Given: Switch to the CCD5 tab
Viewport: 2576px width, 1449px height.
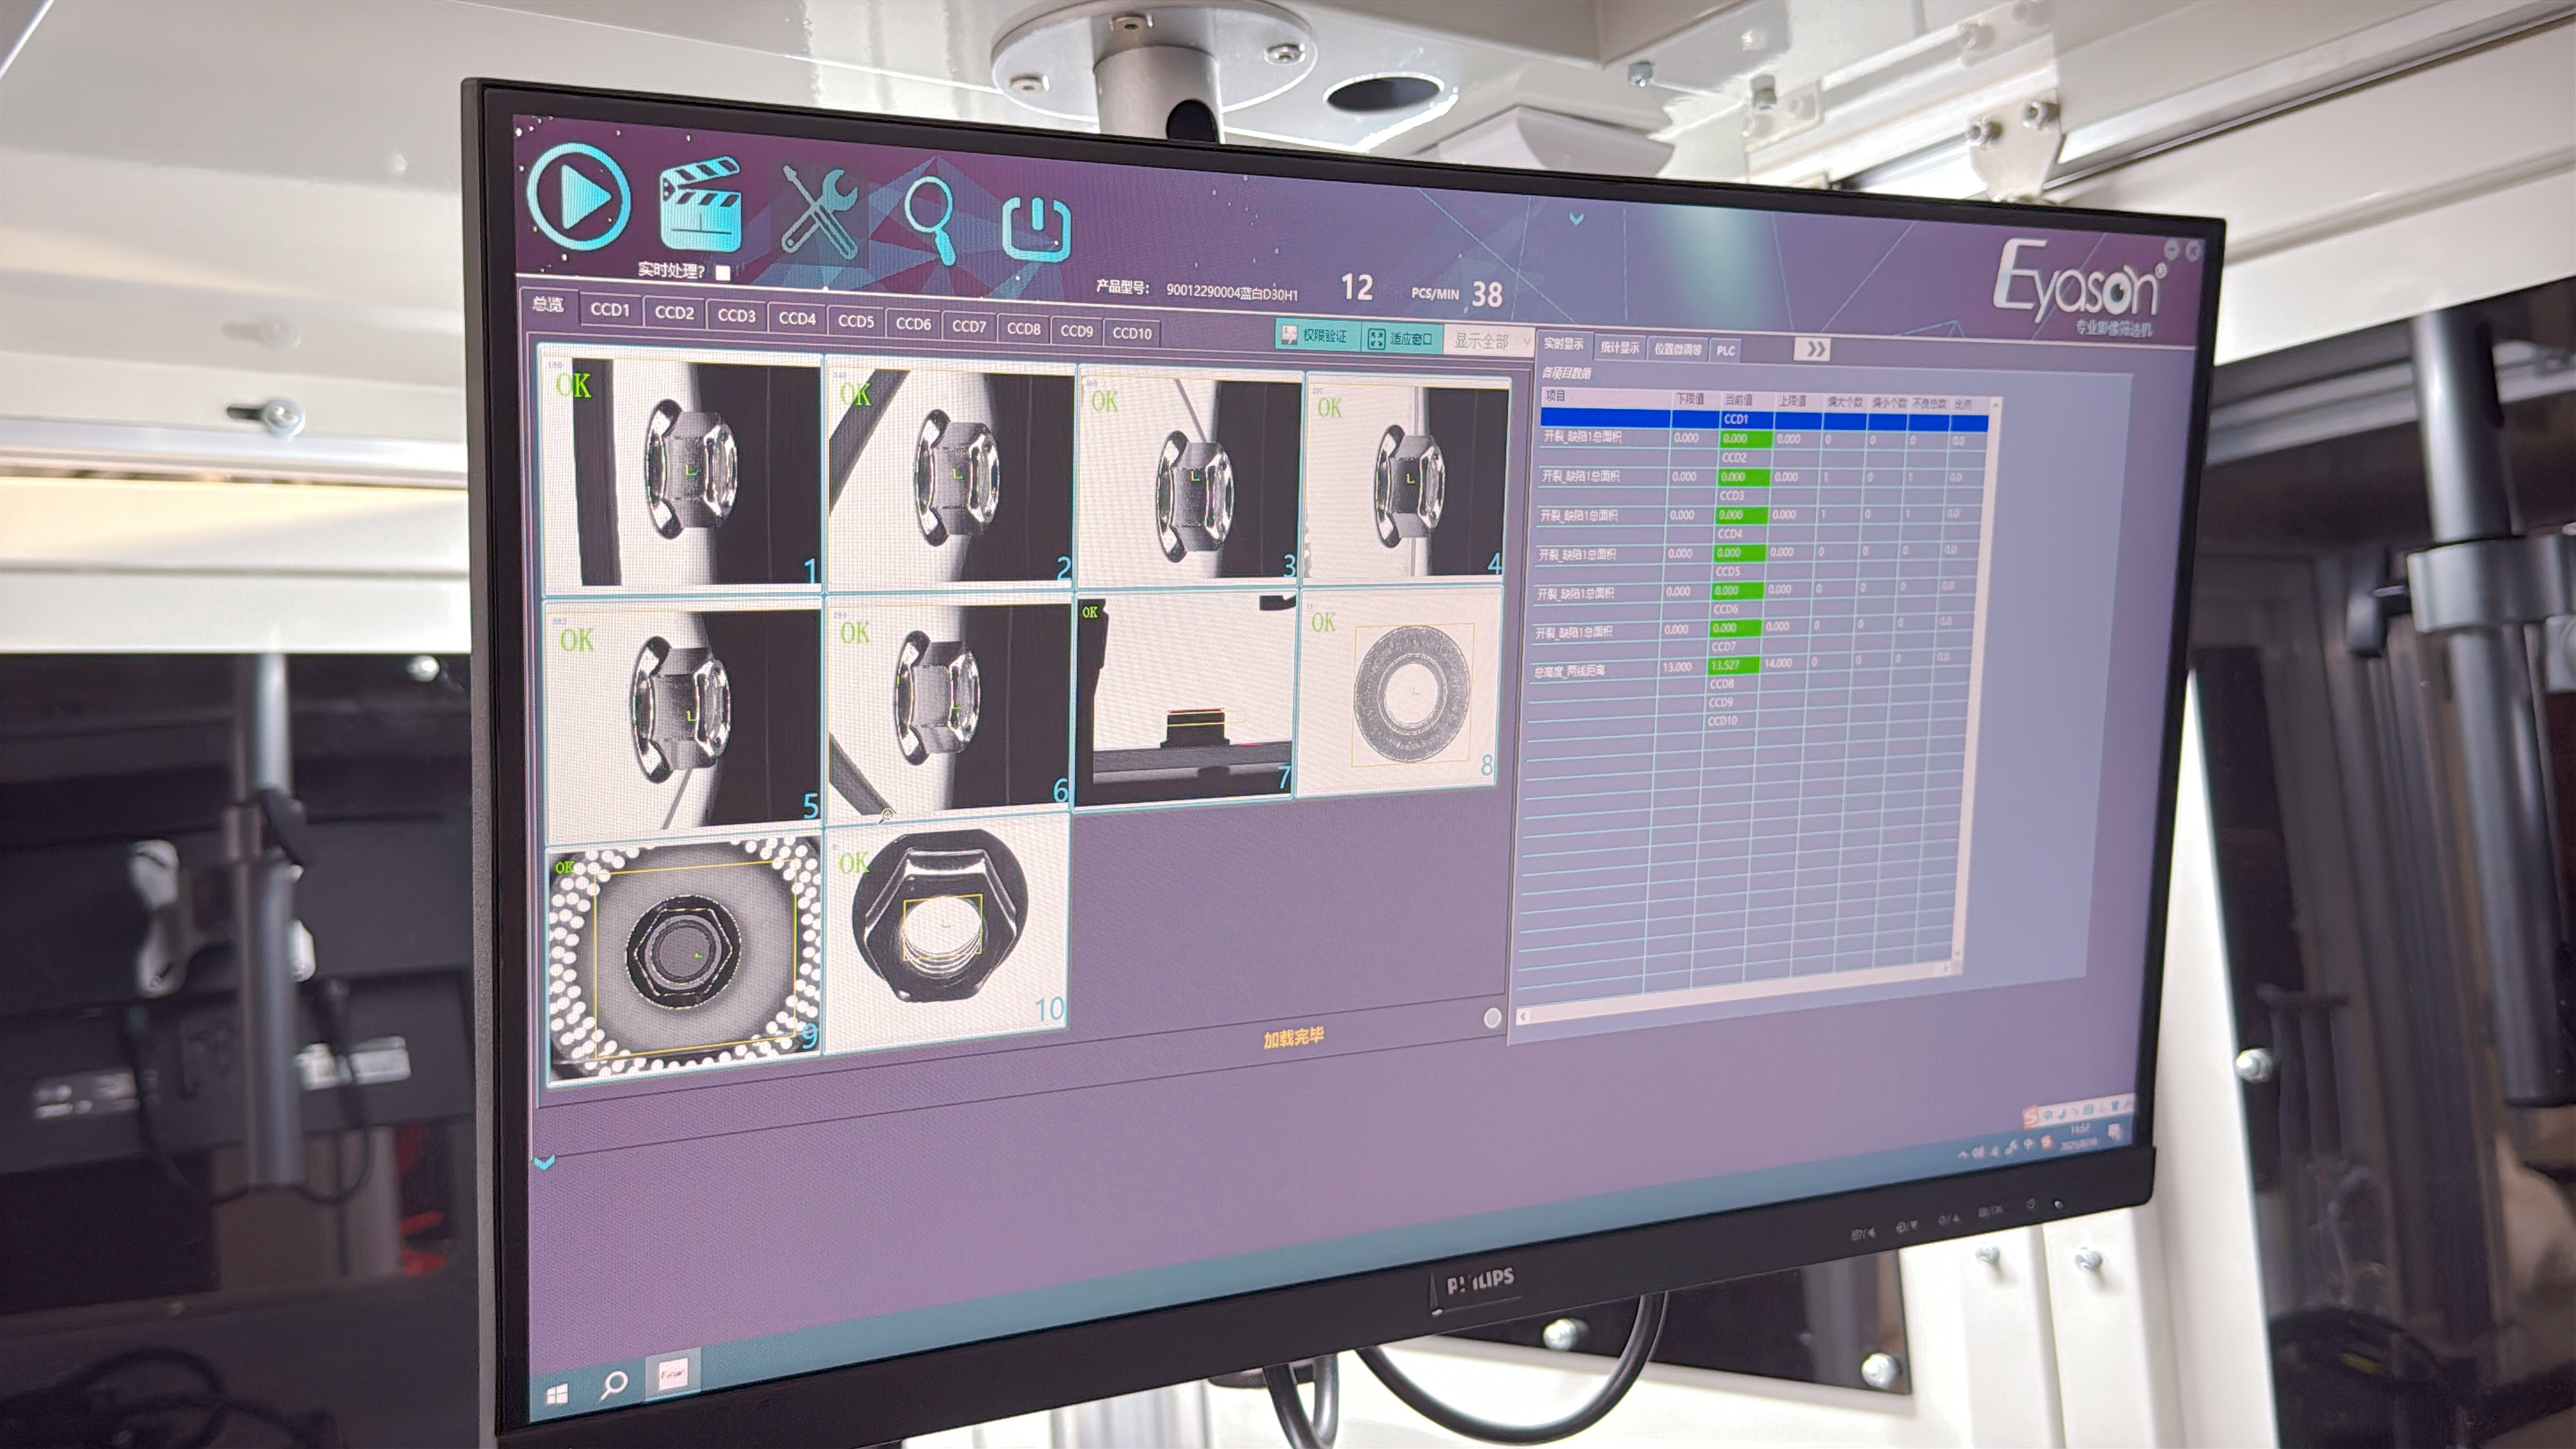Looking at the screenshot, I should click(x=856, y=321).
